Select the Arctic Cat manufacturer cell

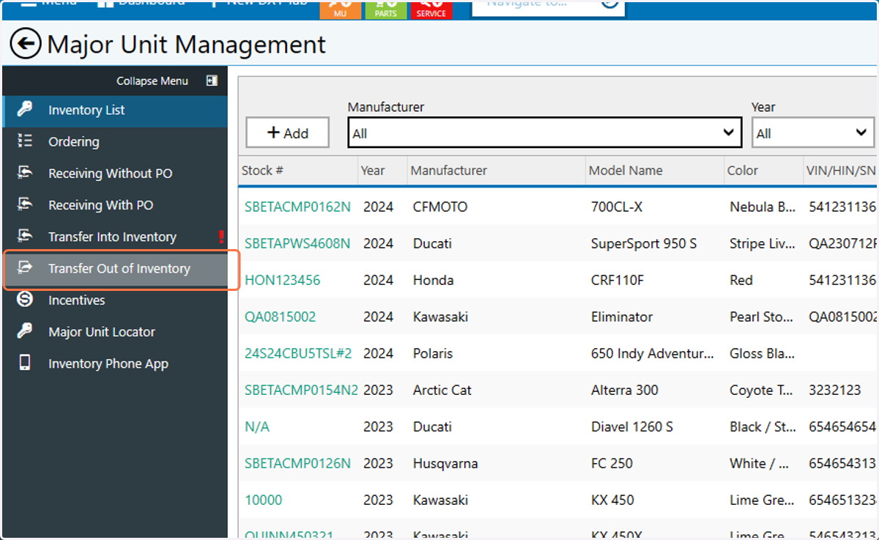[442, 390]
